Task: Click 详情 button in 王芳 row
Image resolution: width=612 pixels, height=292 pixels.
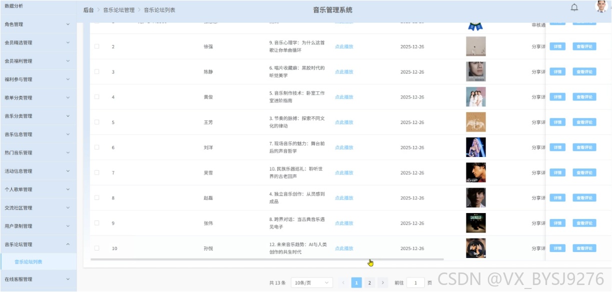Action: pos(557,122)
